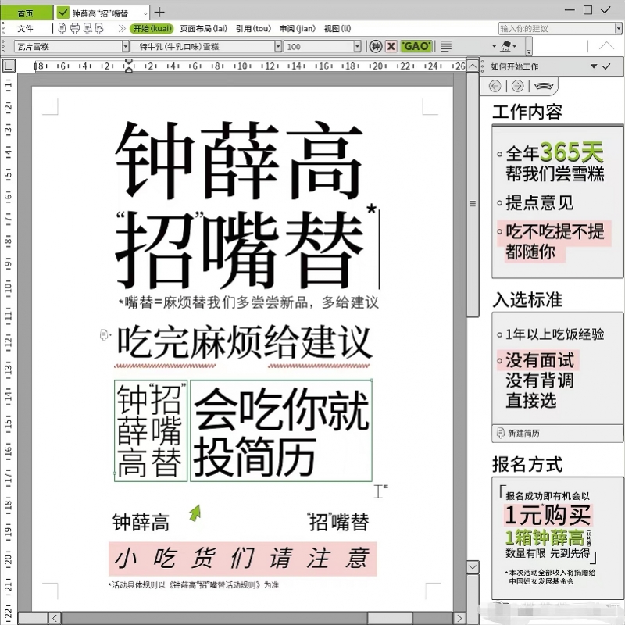Click the + button to open a new tab
This screenshot has width=625, height=625.
(160, 12)
